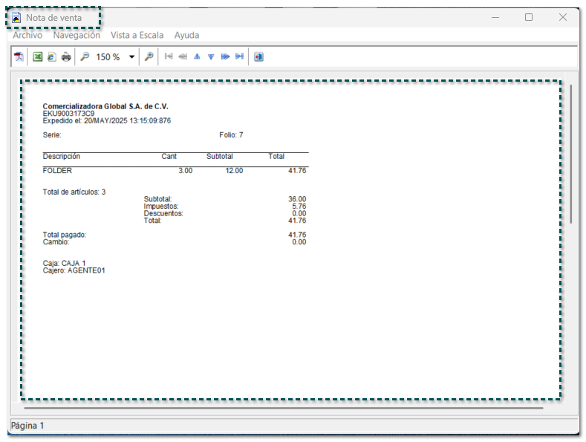Open the Archivo menu

(x=27, y=35)
